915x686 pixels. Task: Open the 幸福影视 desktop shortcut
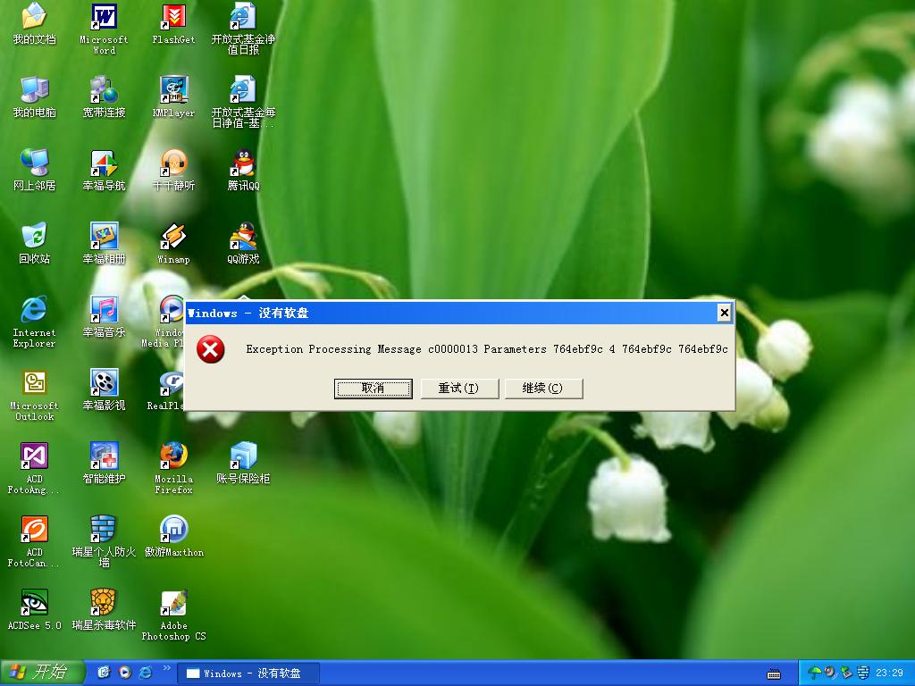click(x=104, y=389)
